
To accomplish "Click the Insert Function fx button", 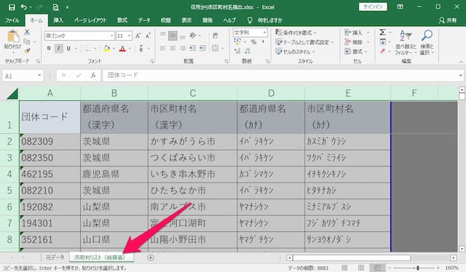I will coord(93,76).
